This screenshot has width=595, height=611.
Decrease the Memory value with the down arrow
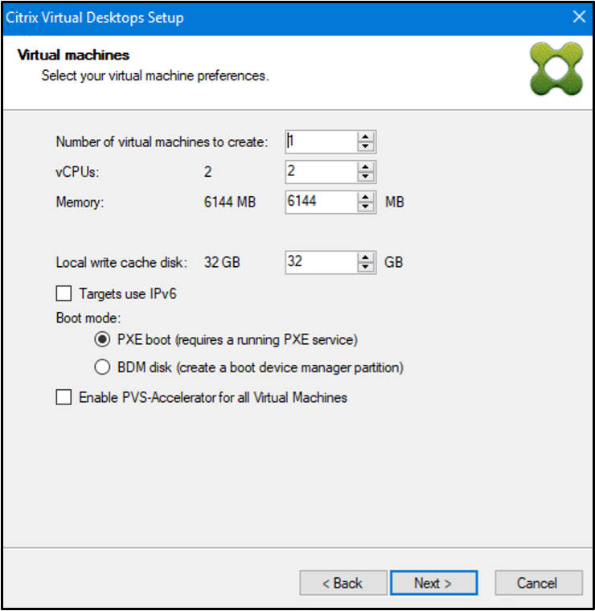(x=365, y=207)
